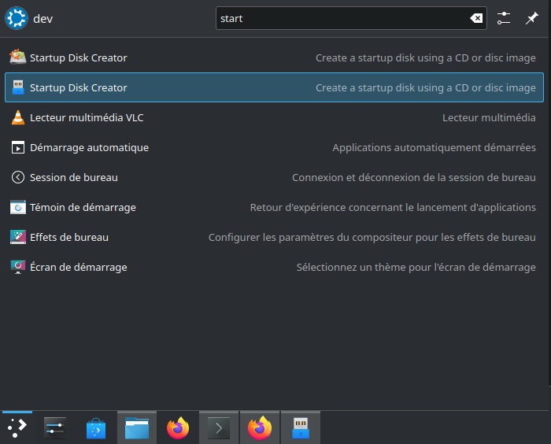
Task: Click the Session de bureau icon
Action: (18, 178)
